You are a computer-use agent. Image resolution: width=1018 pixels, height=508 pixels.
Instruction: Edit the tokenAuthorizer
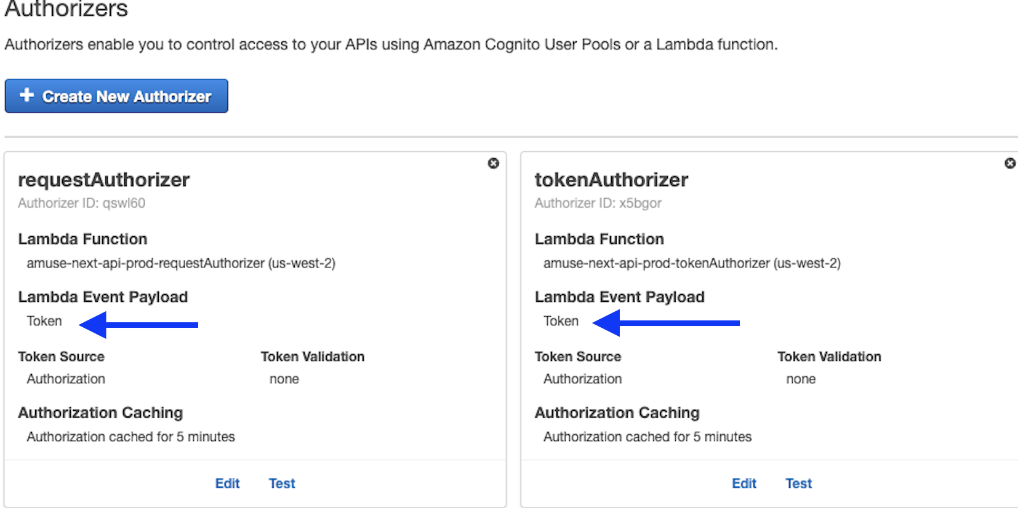tap(744, 483)
